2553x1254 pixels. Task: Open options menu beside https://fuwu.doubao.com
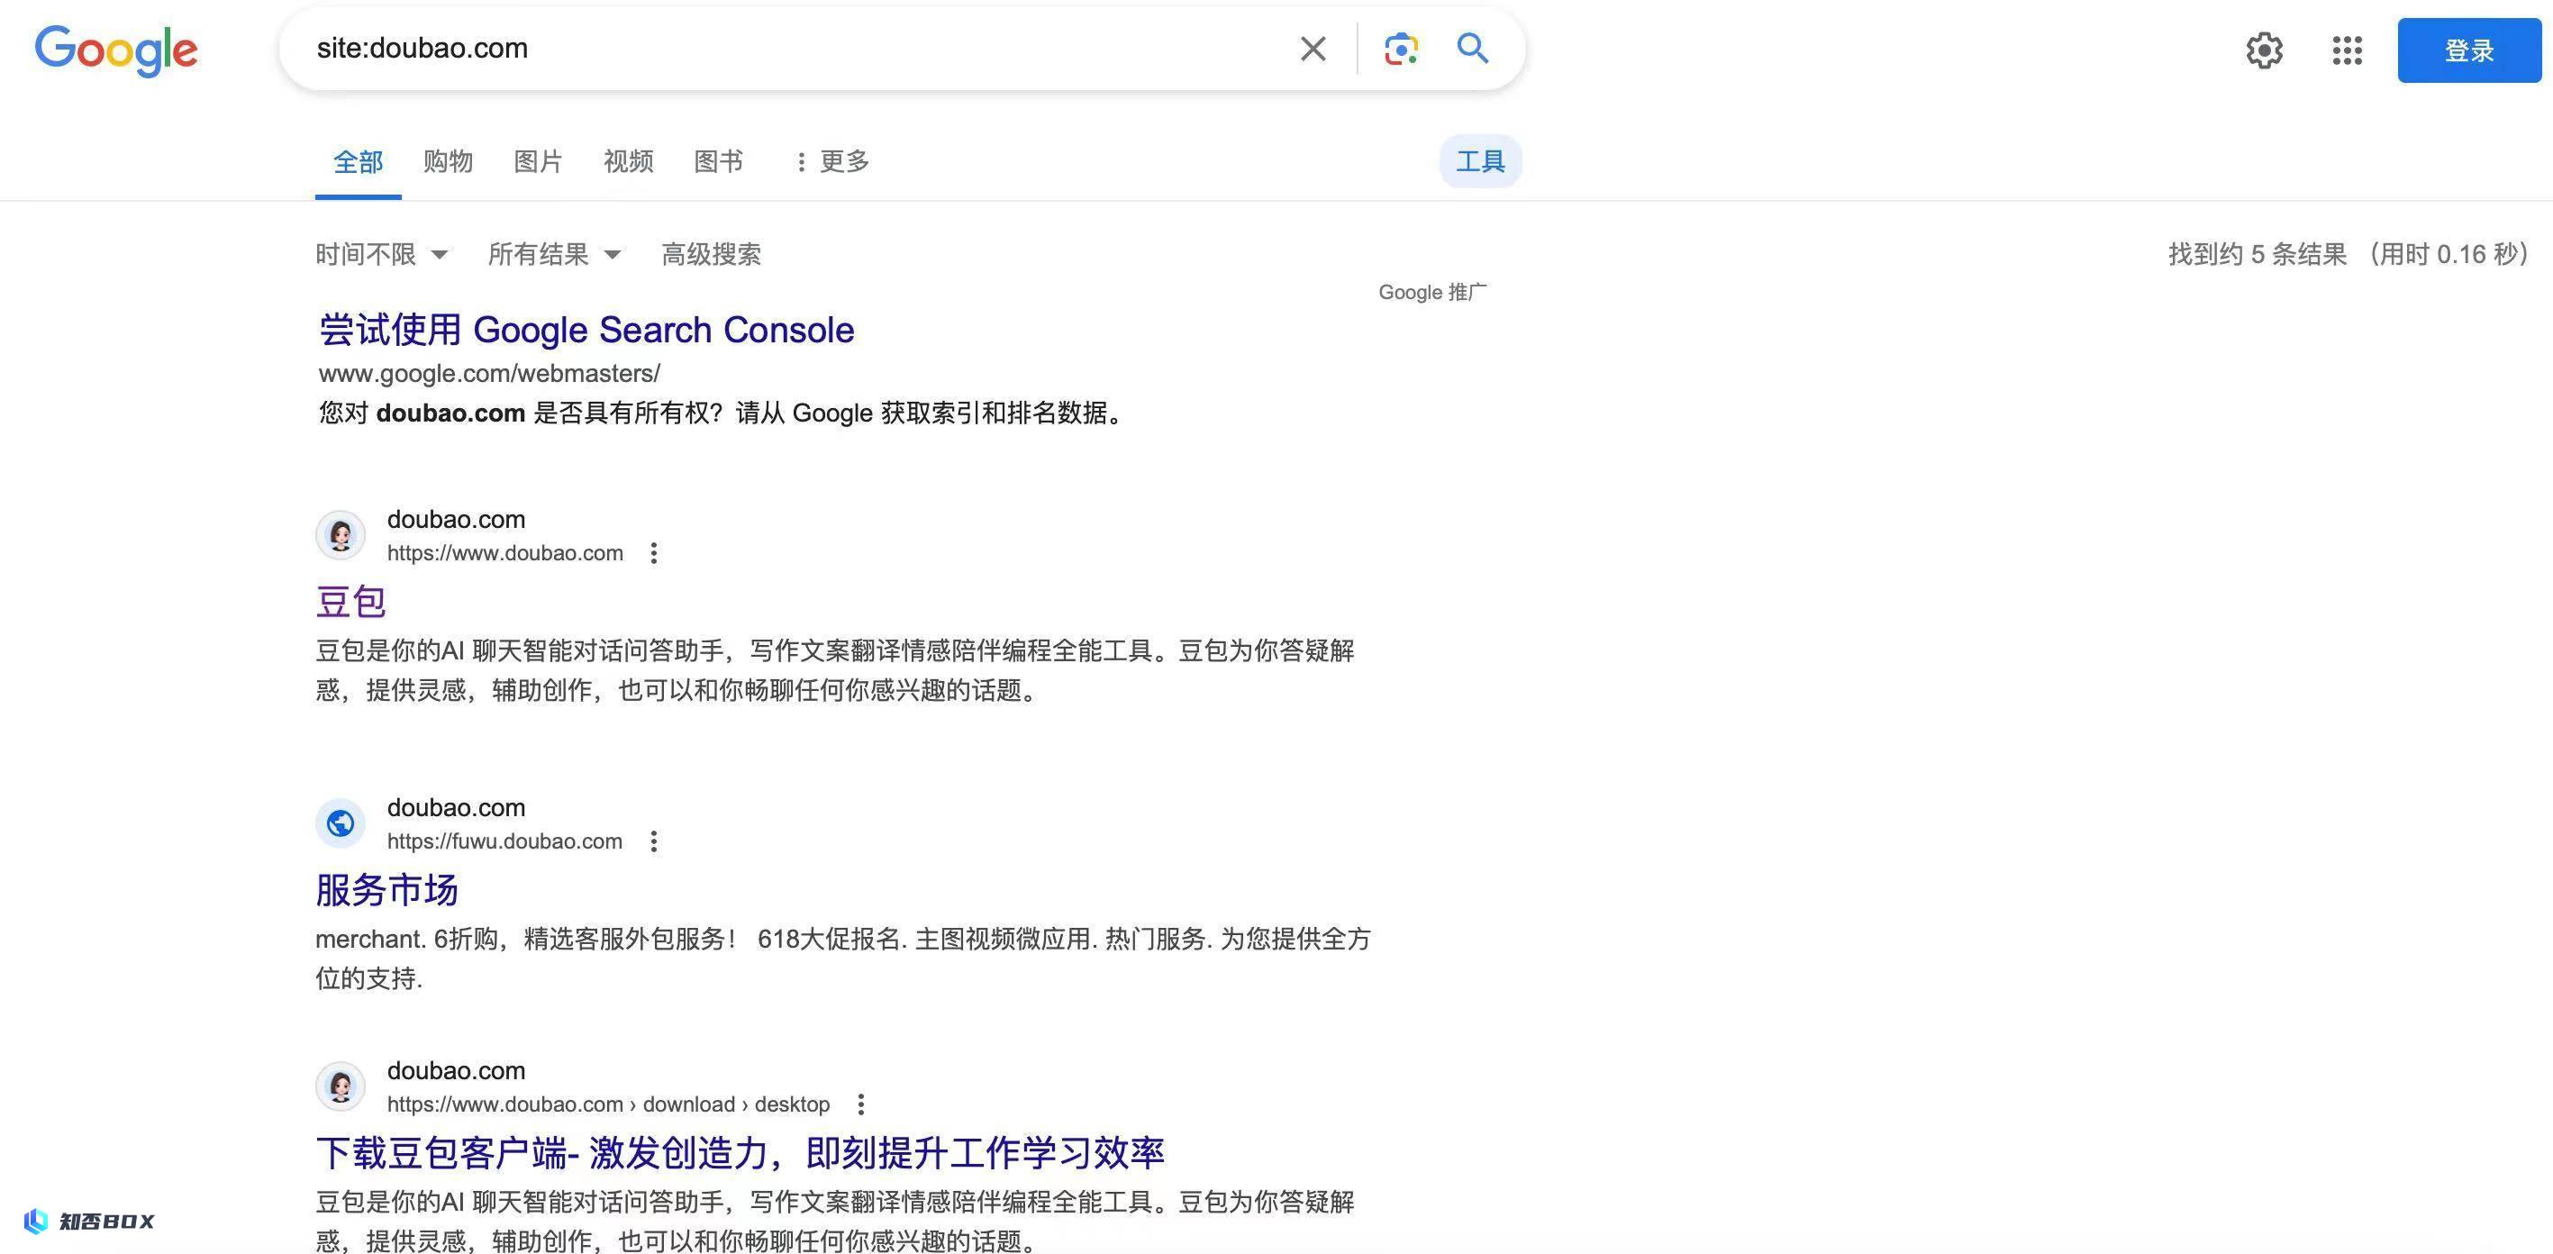[653, 841]
